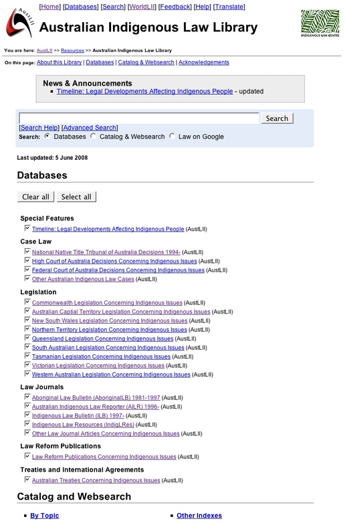Toggle Indigenous Law Bulletin (ILB) checkbox

(x=27, y=415)
